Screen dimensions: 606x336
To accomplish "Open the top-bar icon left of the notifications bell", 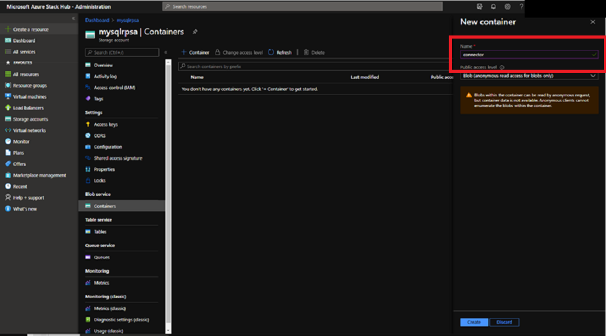I will 480,7.
